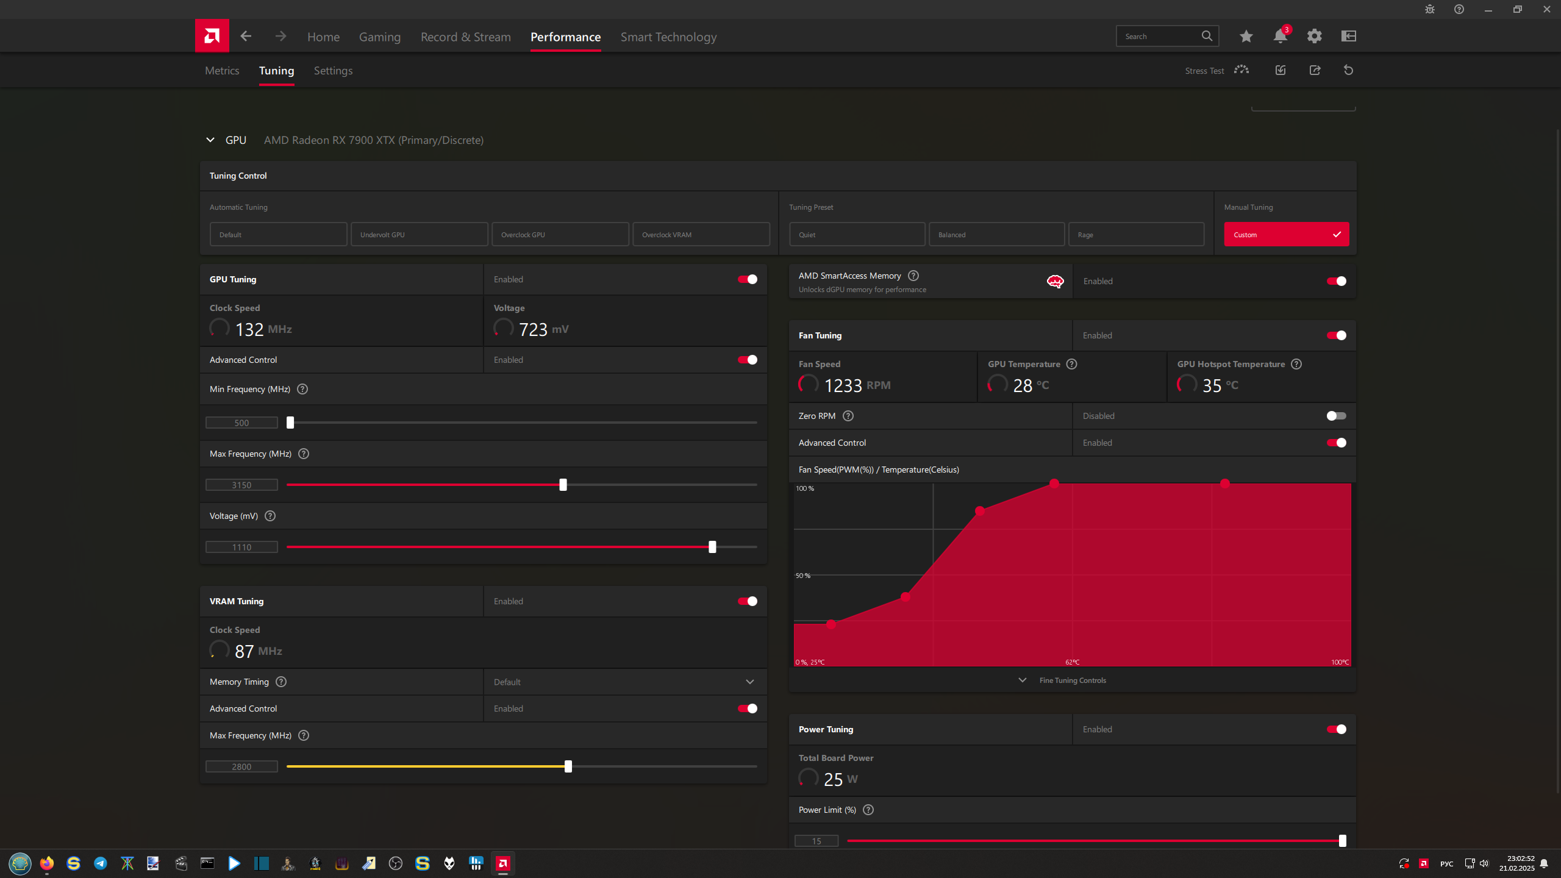
Task: Click the GPU Max Frequency slider handle
Action: [563, 485]
